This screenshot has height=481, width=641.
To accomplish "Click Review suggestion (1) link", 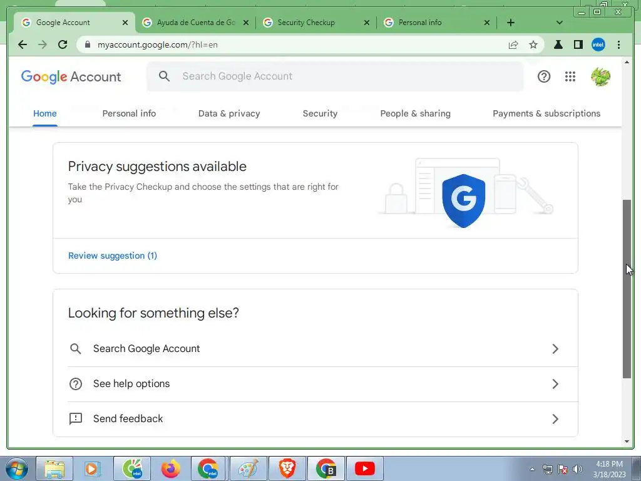I will point(113,256).
